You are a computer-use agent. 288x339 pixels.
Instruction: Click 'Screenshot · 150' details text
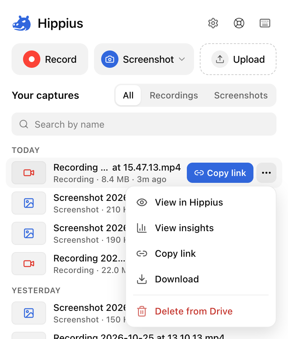[90, 320]
